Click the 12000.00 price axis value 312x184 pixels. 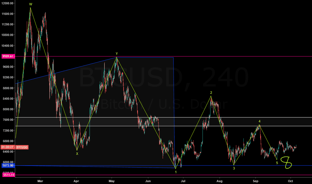(8, 3)
